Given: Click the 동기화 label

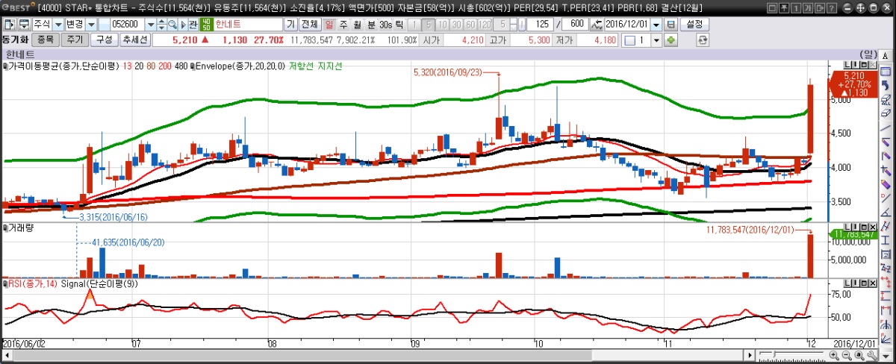Looking at the screenshot, I should coord(14,40).
